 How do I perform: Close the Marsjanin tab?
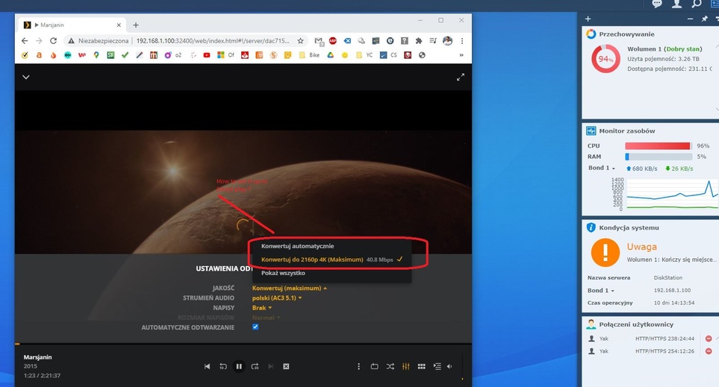(x=119, y=25)
